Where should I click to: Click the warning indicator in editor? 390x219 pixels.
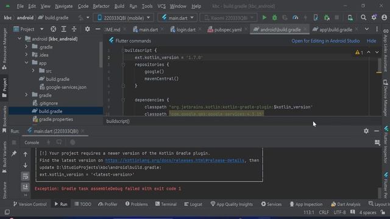tap(359, 52)
